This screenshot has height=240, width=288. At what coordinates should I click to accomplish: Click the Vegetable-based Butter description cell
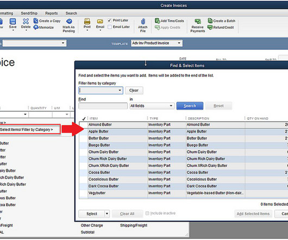(x=215, y=193)
